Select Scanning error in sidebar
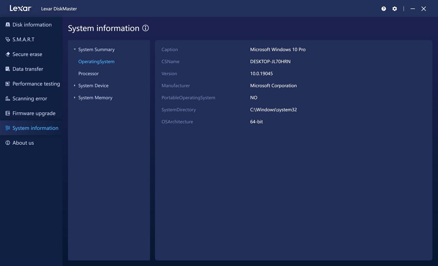Screen dimensions: 438x266 coord(30,98)
